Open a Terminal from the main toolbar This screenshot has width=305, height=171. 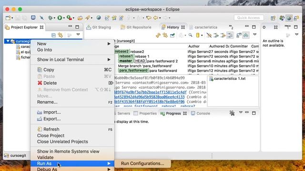(33, 18)
